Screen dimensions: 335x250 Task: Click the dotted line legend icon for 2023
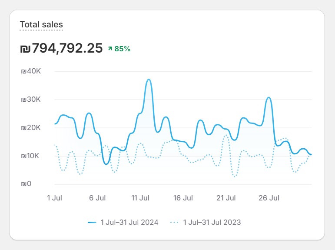click(x=174, y=222)
